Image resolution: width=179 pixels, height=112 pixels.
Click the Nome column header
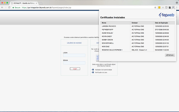point(115,23)
